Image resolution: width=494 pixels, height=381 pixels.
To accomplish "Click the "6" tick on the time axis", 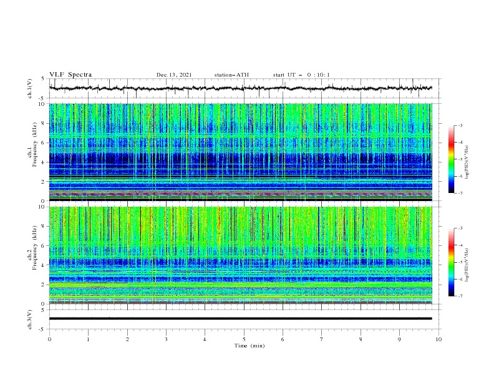I will (x=283, y=339).
